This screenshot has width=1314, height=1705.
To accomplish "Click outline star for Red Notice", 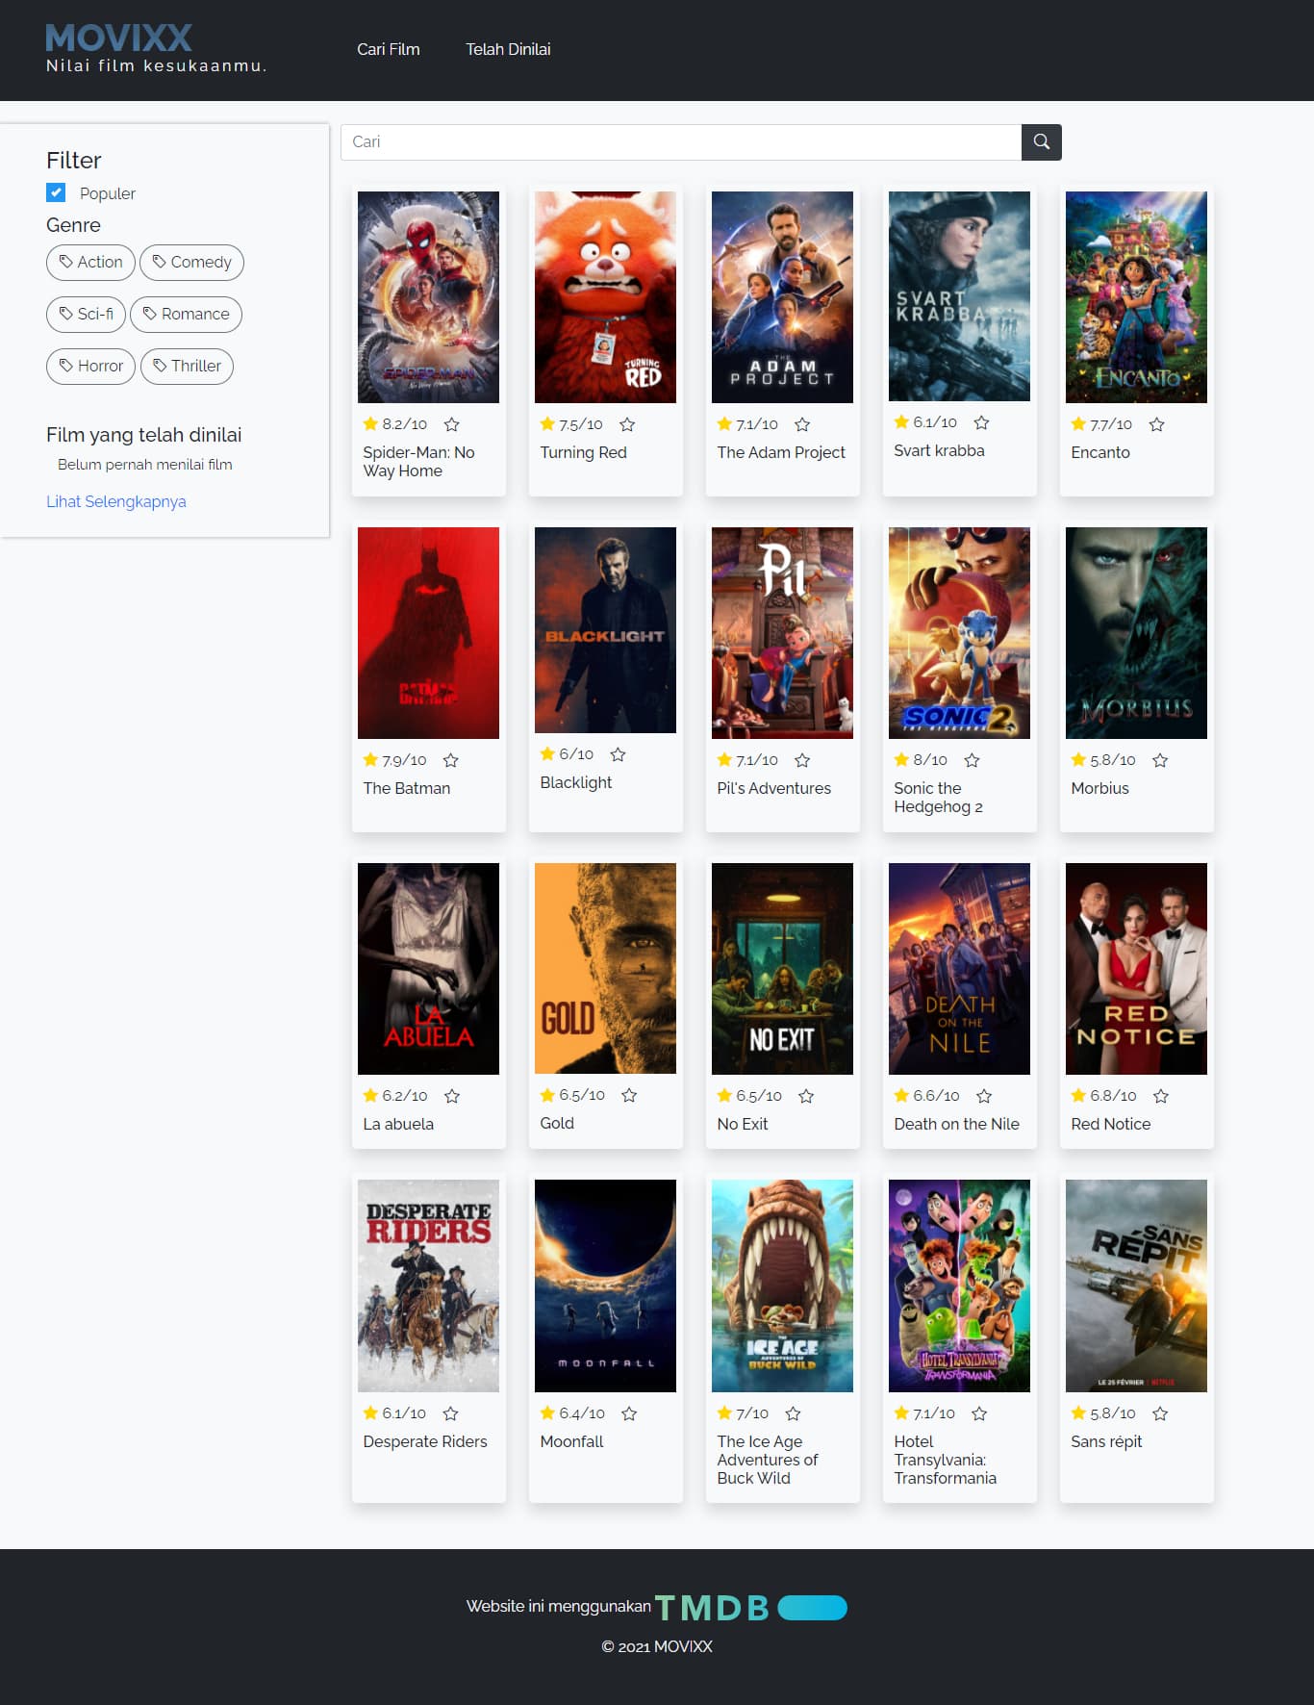I will point(1161,1096).
